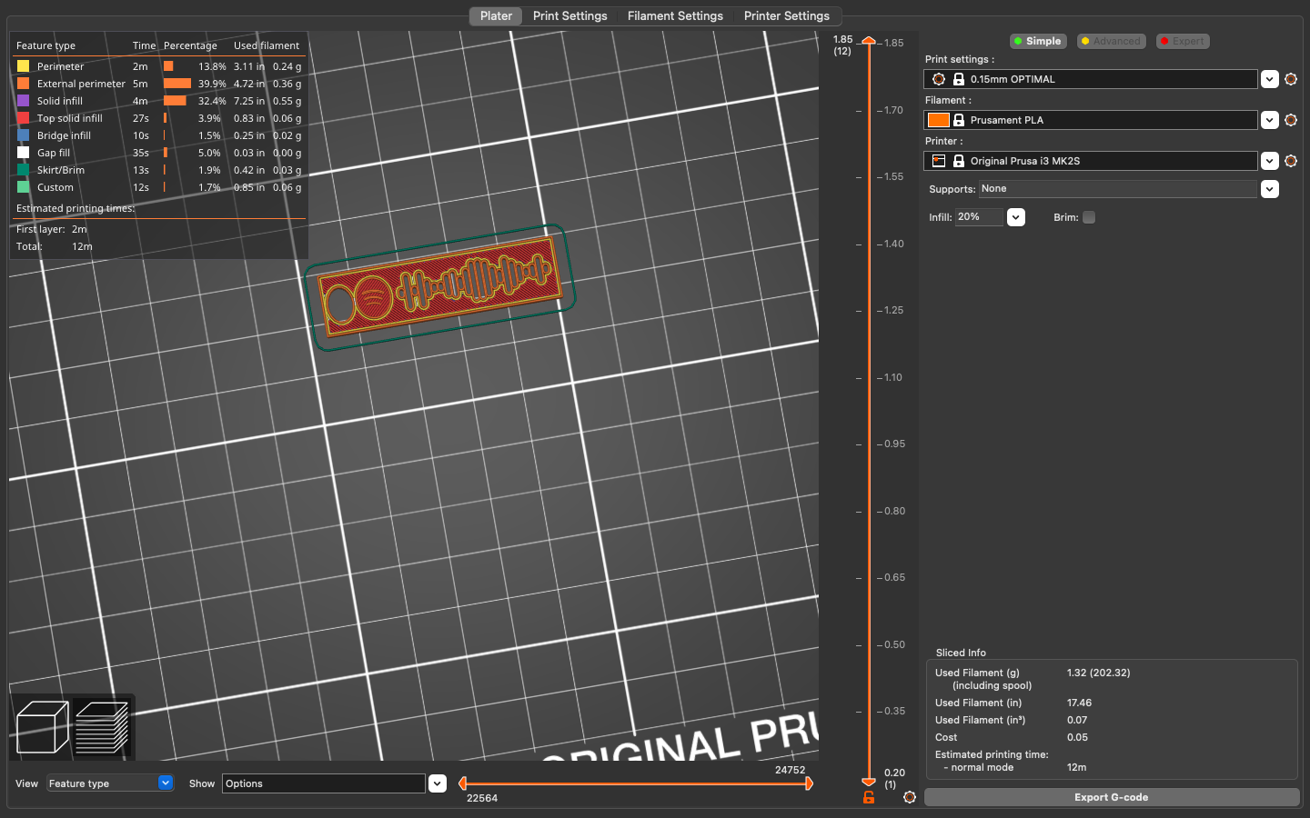Toggle Custom feature visibility in legend

[x=24, y=187]
